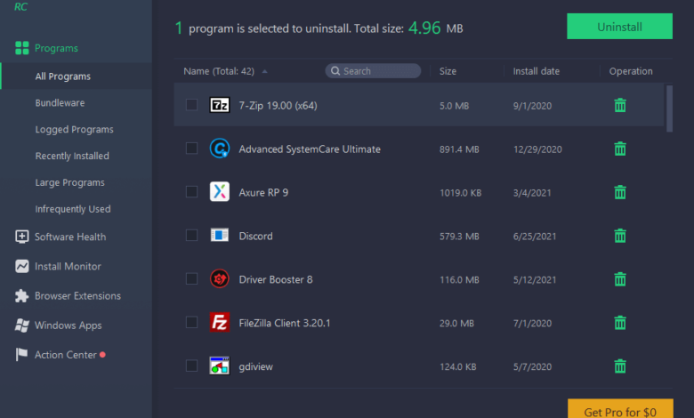The width and height of the screenshot is (694, 418).
Task: Open the Large Programs category
Action: 69,183
